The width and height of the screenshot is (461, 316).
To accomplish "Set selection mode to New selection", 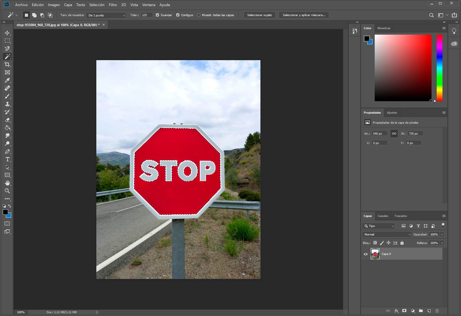I will point(26,15).
